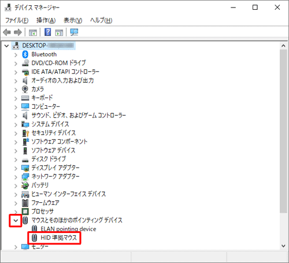Minimize the Device Manager window

click(x=234, y=8)
